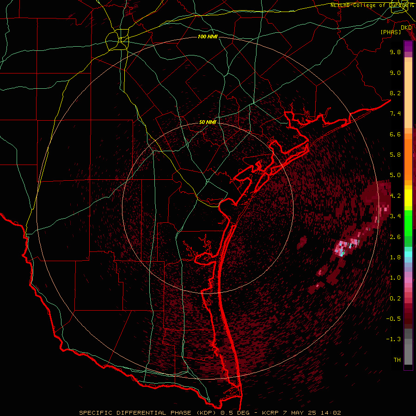The width and height of the screenshot is (416, 416).
Task: Click the 6.6 scale label
Action: coord(395,134)
